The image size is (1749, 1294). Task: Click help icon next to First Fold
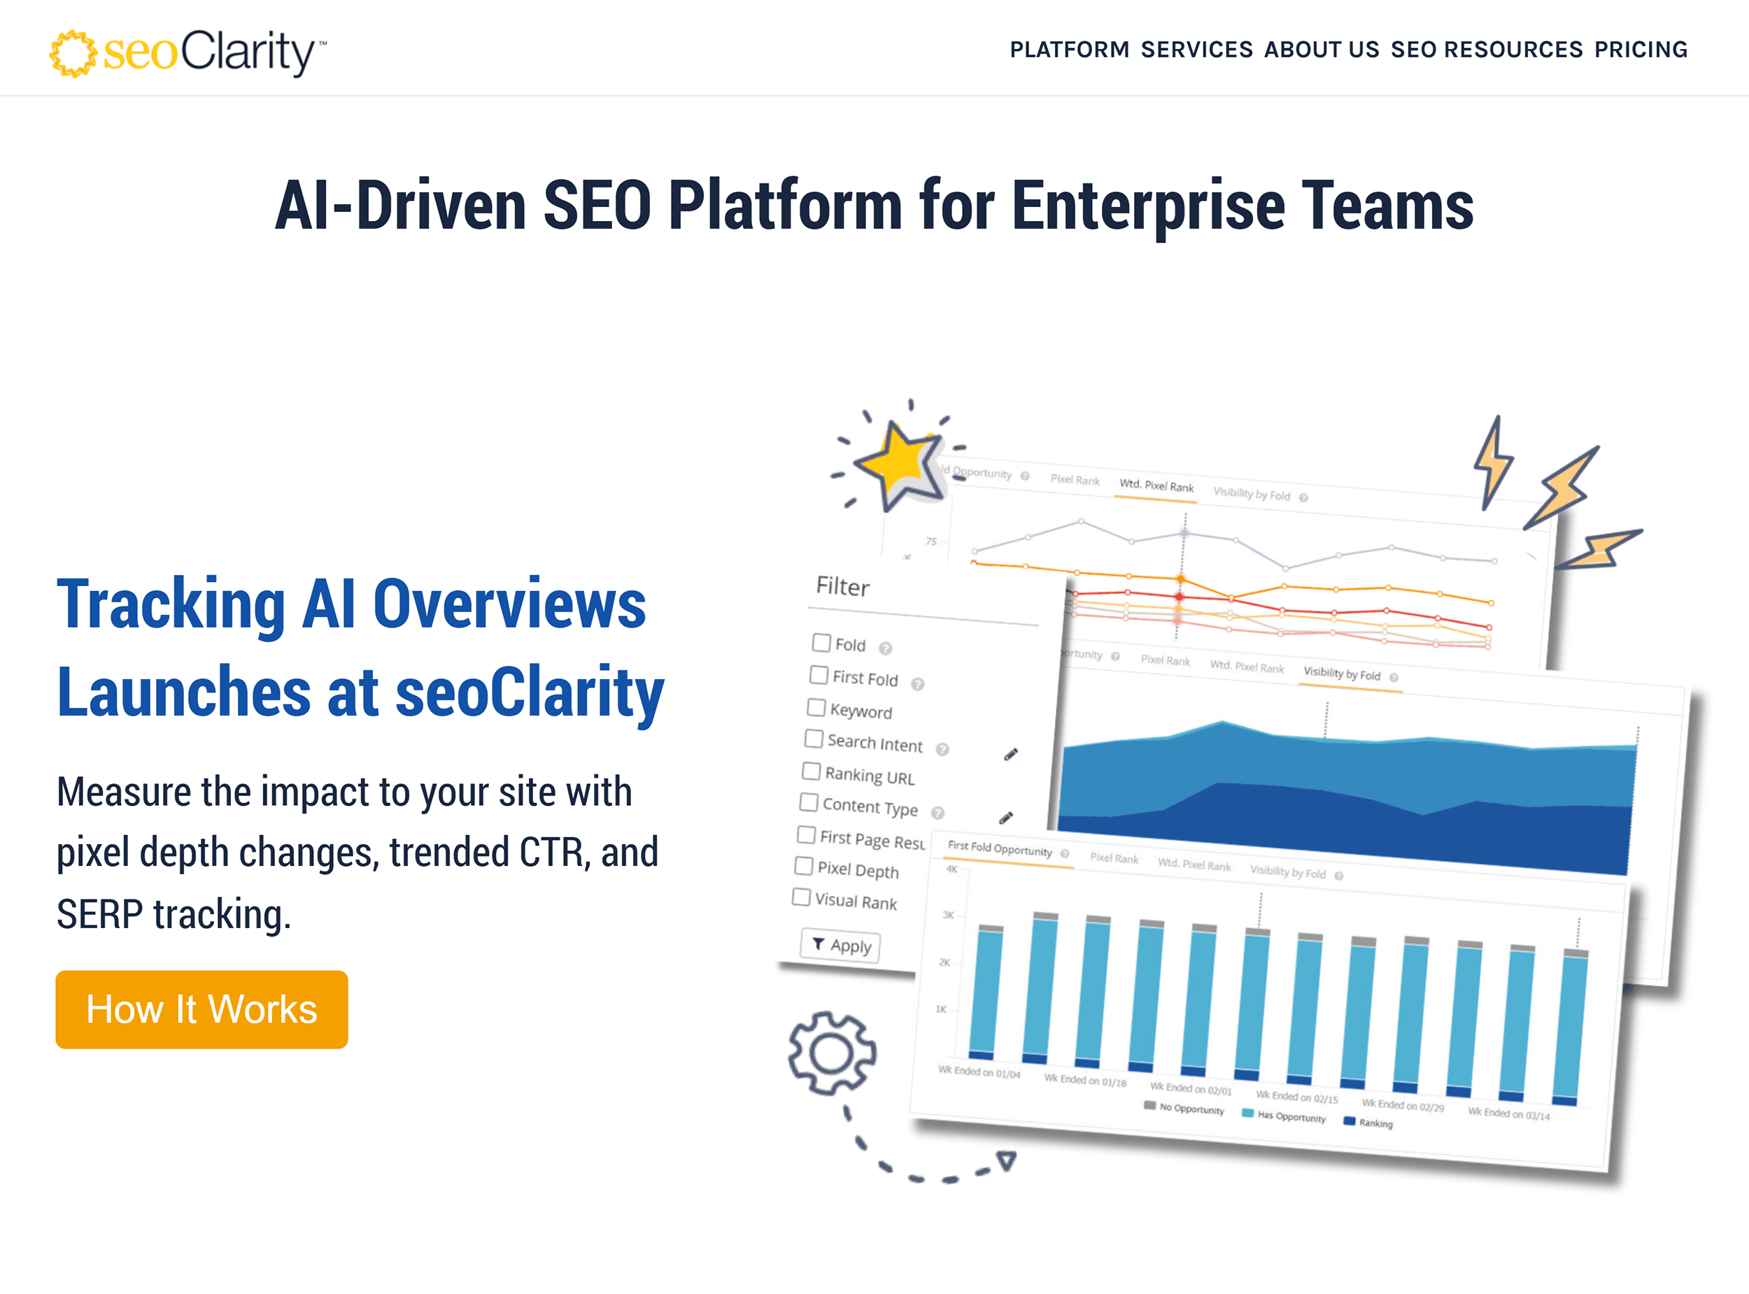(x=917, y=685)
